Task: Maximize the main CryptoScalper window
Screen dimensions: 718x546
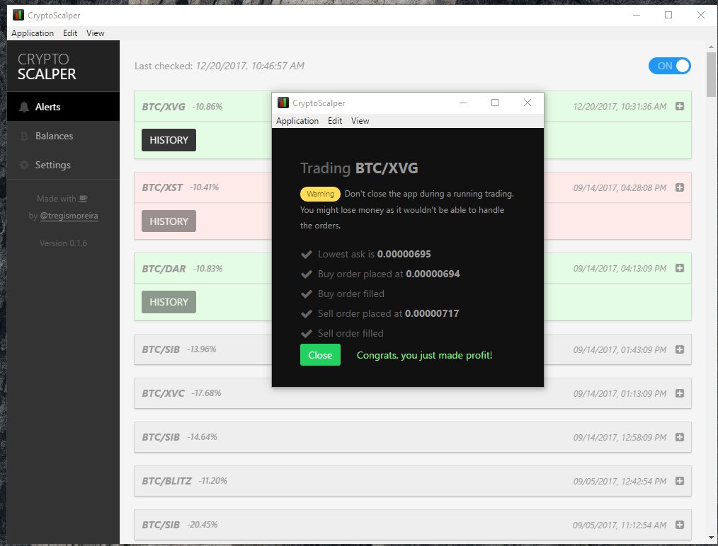Action: click(x=668, y=15)
